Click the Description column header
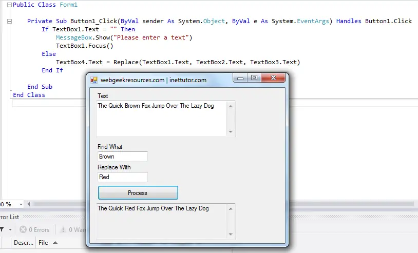Image resolution: width=418 pixels, height=253 pixels. click(x=23, y=243)
